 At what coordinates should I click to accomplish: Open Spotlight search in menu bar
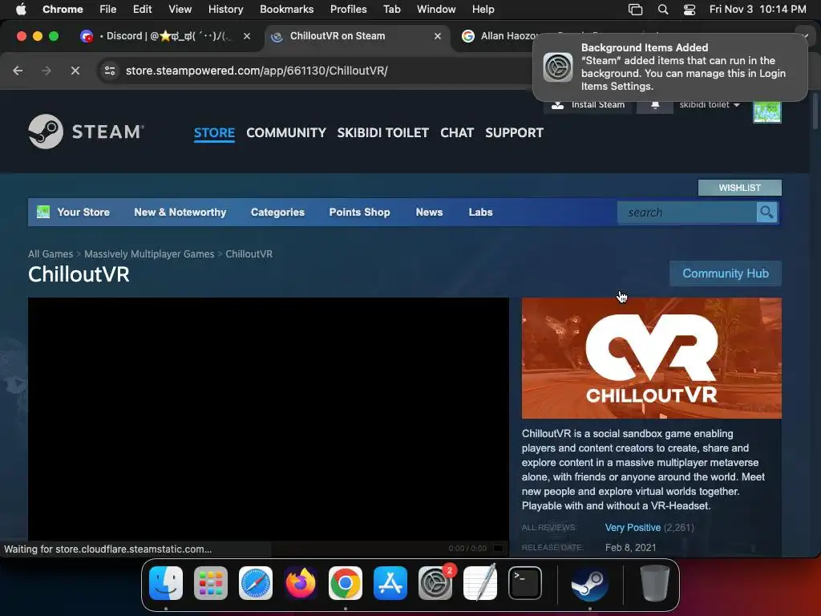(663, 9)
